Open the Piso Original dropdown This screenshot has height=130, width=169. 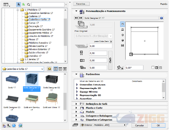93,36
